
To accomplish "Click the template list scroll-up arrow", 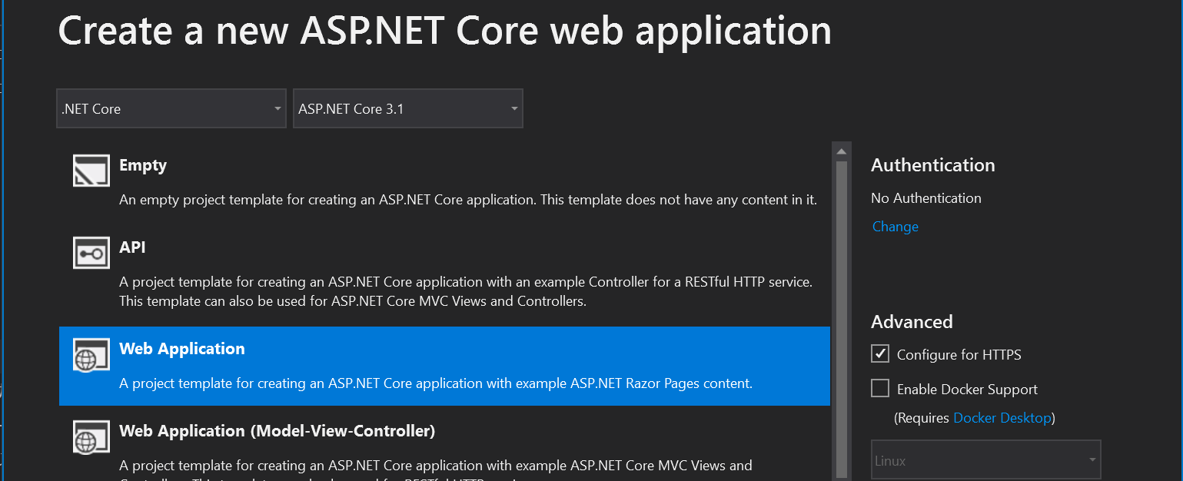I will [841, 151].
